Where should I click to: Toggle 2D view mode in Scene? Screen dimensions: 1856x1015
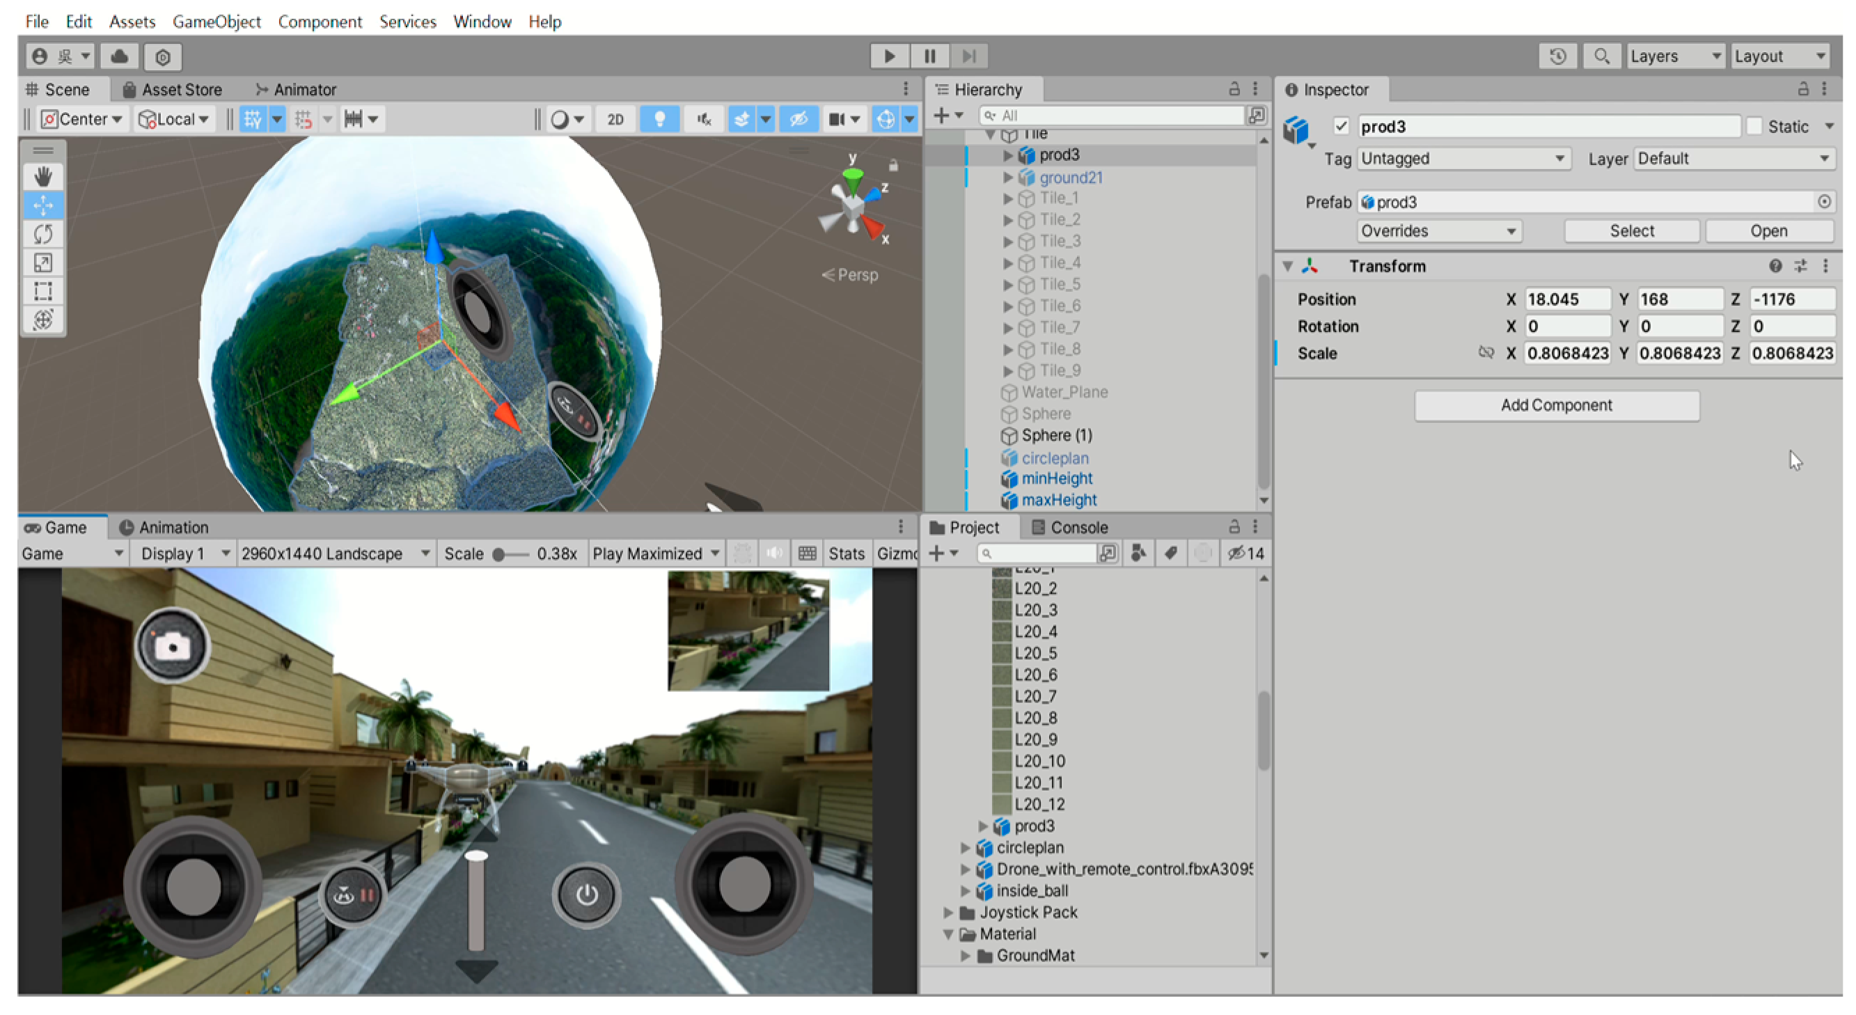click(615, 119)
